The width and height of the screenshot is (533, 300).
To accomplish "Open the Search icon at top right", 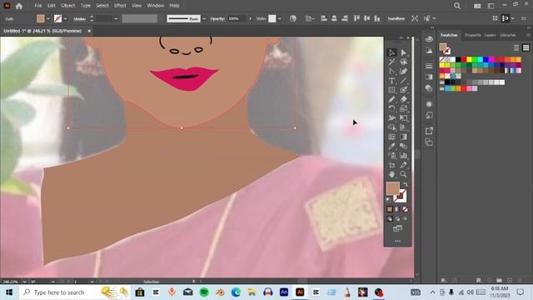I will point(457,6).
